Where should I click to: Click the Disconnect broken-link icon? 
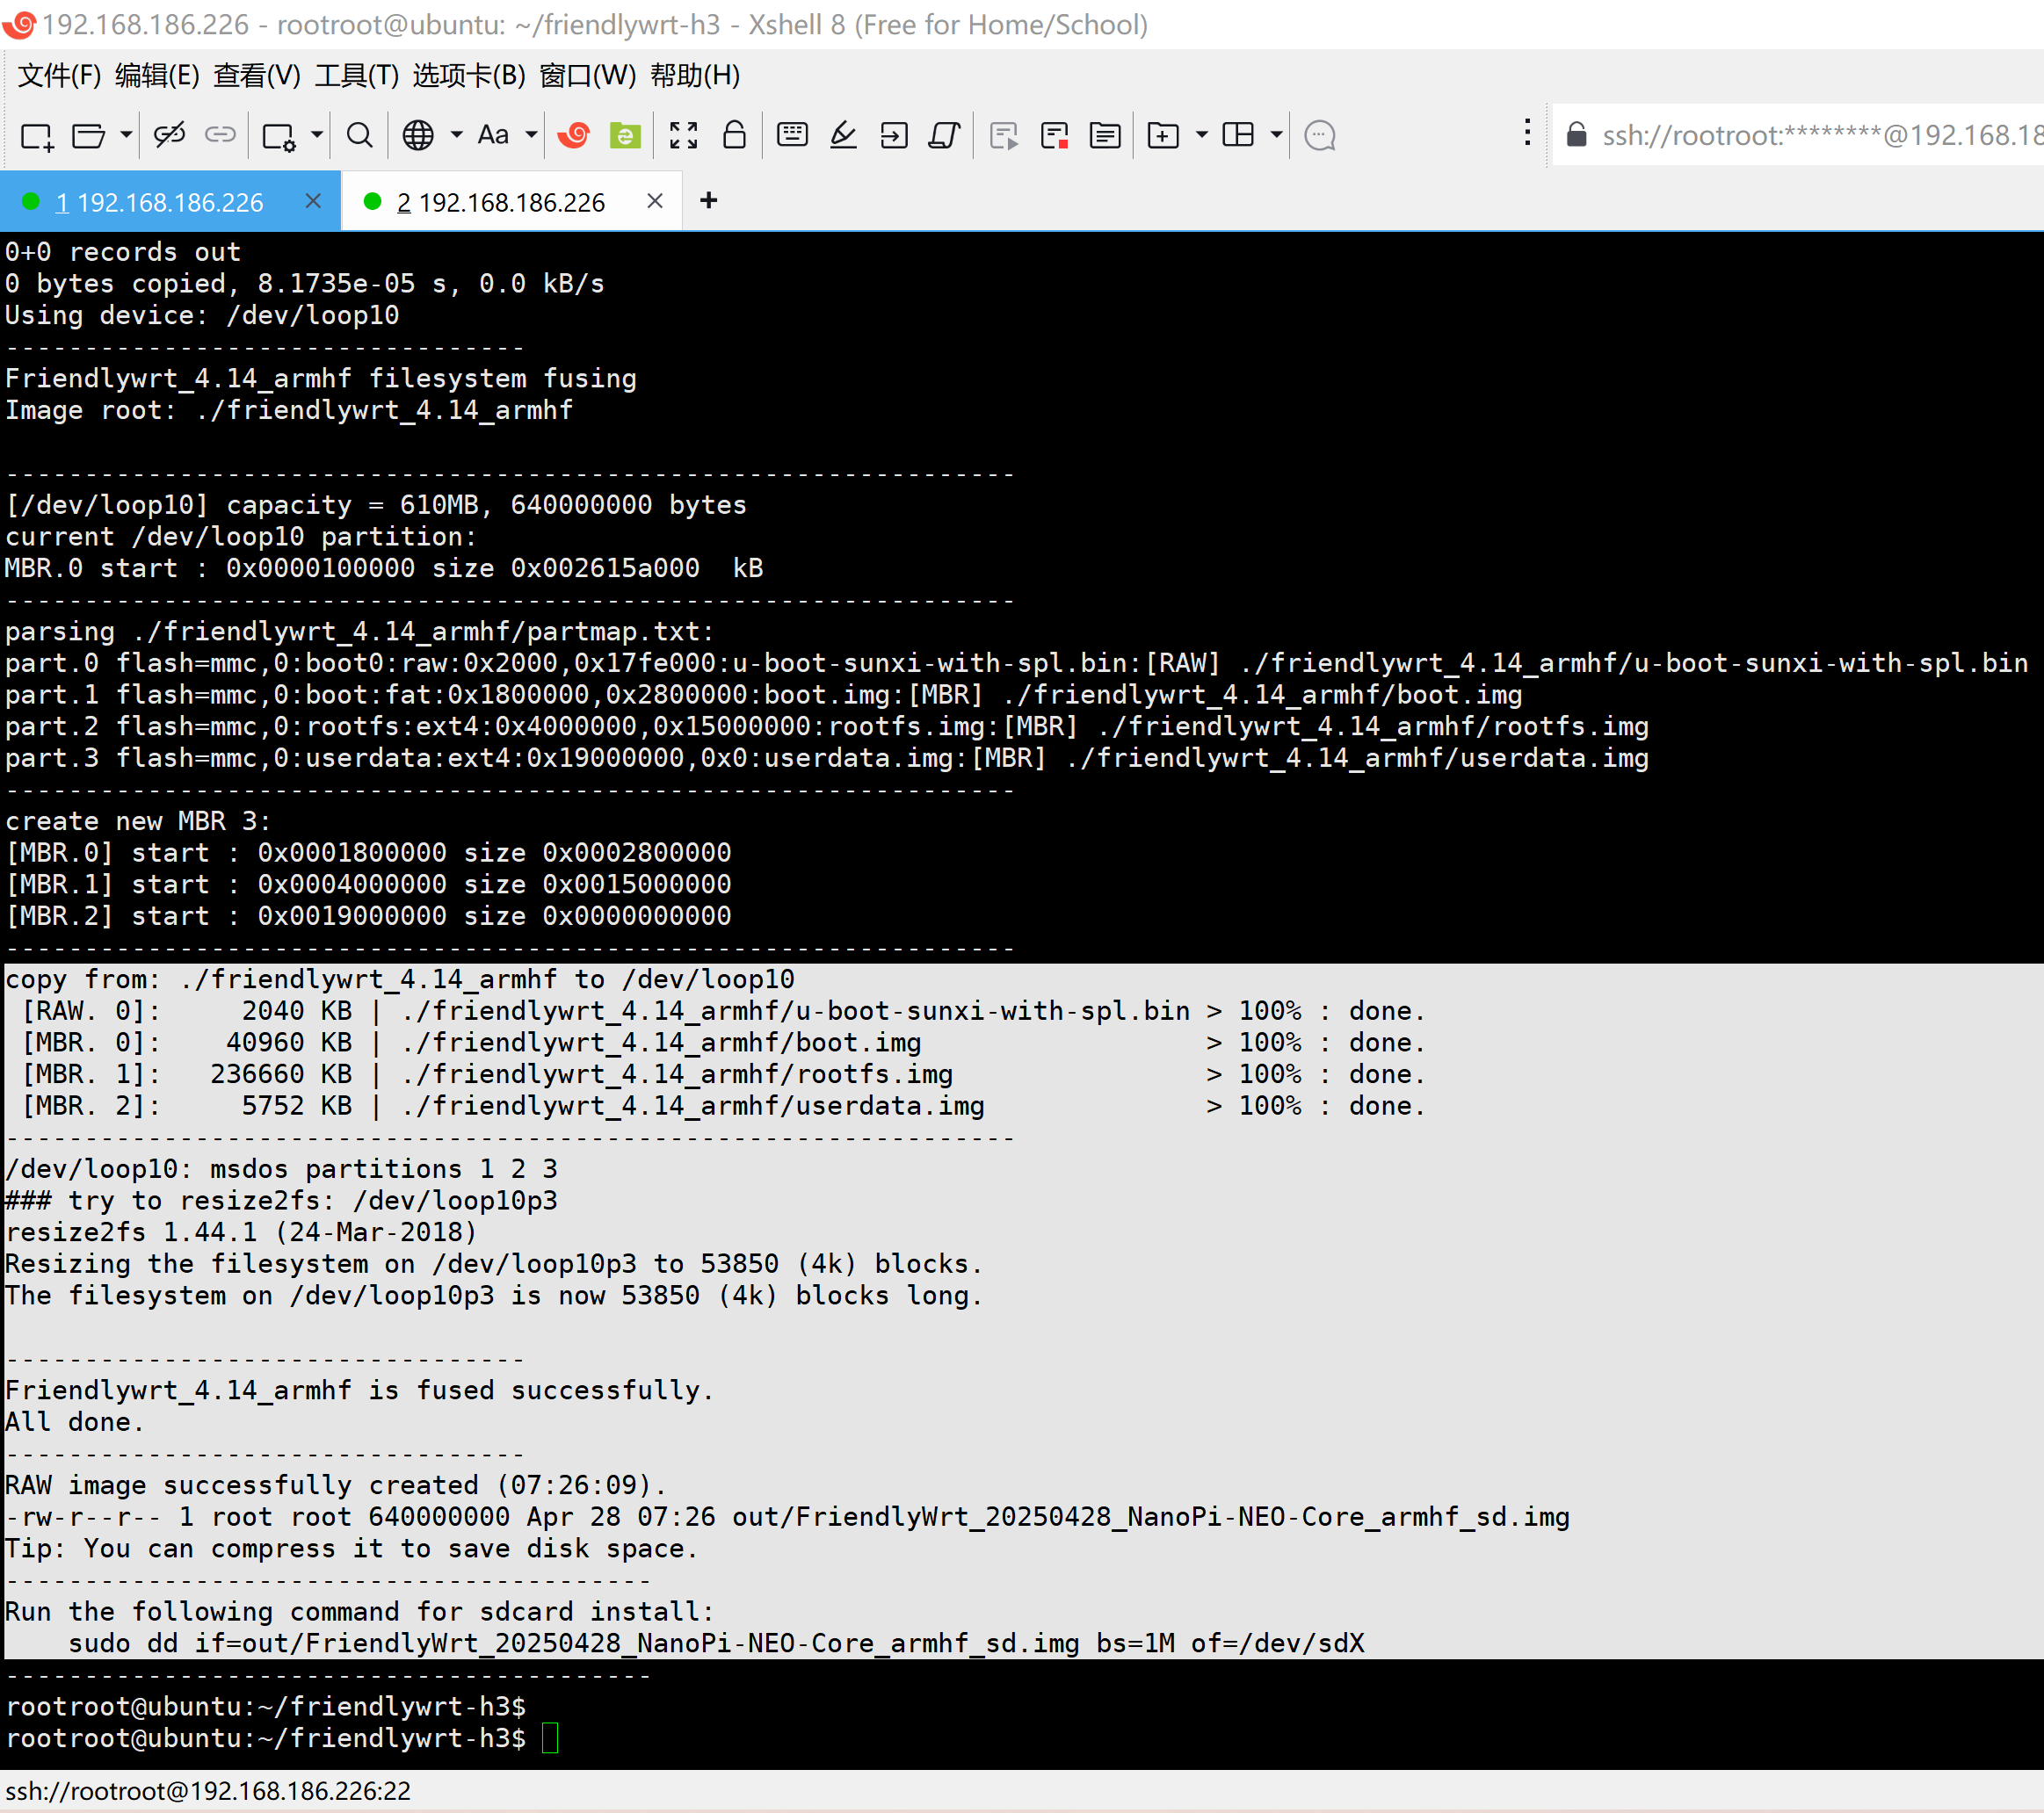click(169, 135)
